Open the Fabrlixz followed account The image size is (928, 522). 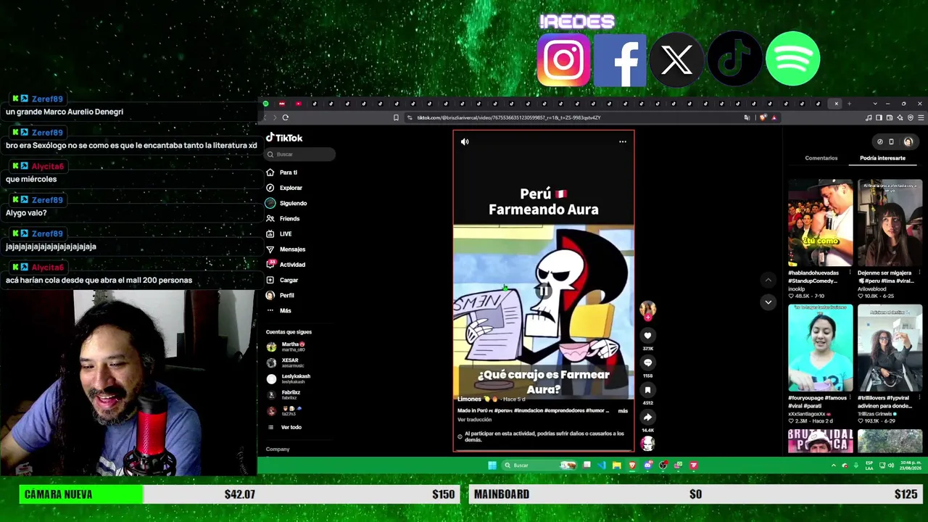(x=283, y=394)
